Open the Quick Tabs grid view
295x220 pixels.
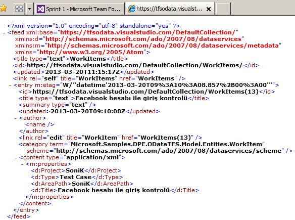click(x=19, y=9)
